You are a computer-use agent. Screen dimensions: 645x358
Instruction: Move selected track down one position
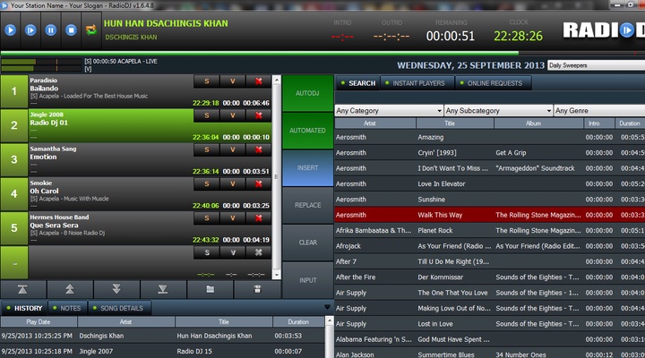[x=116, y=290]
